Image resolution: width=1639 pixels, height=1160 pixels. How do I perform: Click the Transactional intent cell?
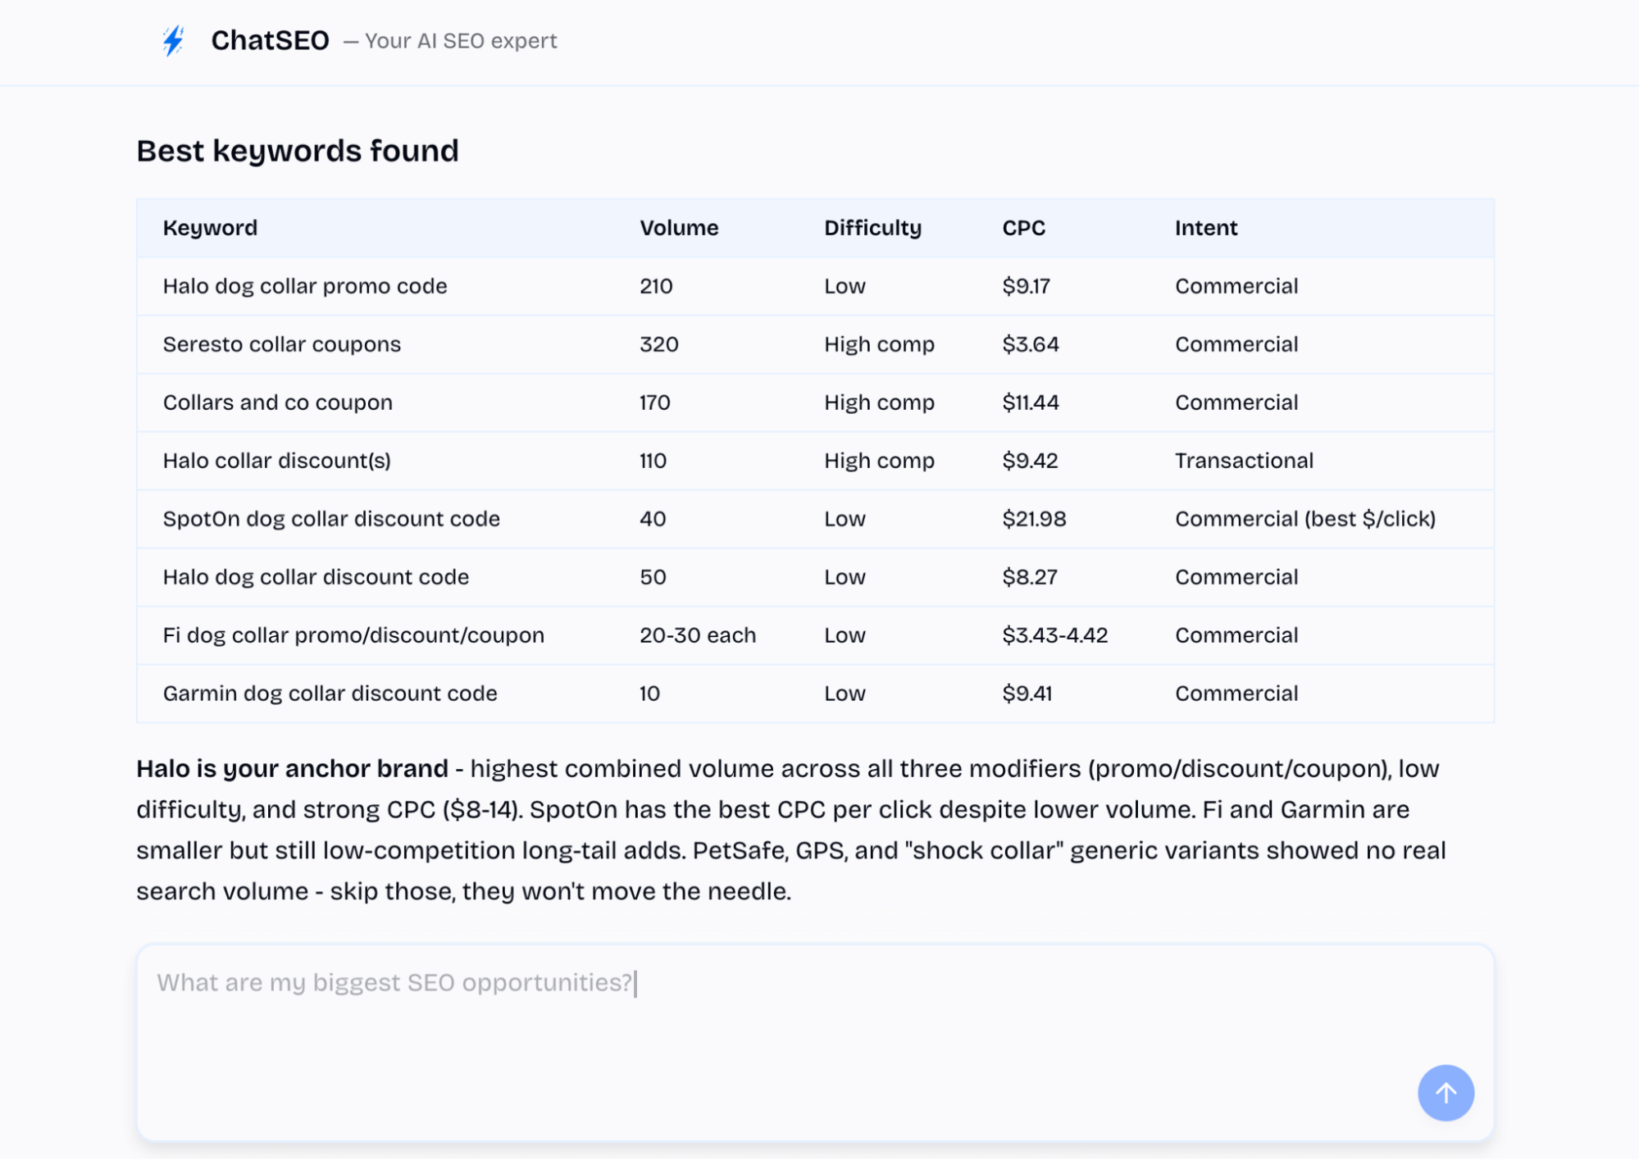pos(1244,461)
